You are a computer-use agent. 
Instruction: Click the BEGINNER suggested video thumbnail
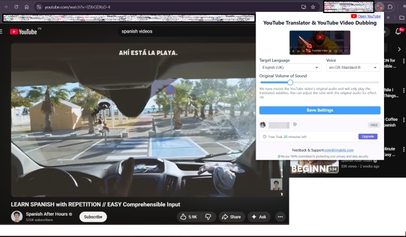(x=314, y=166)
